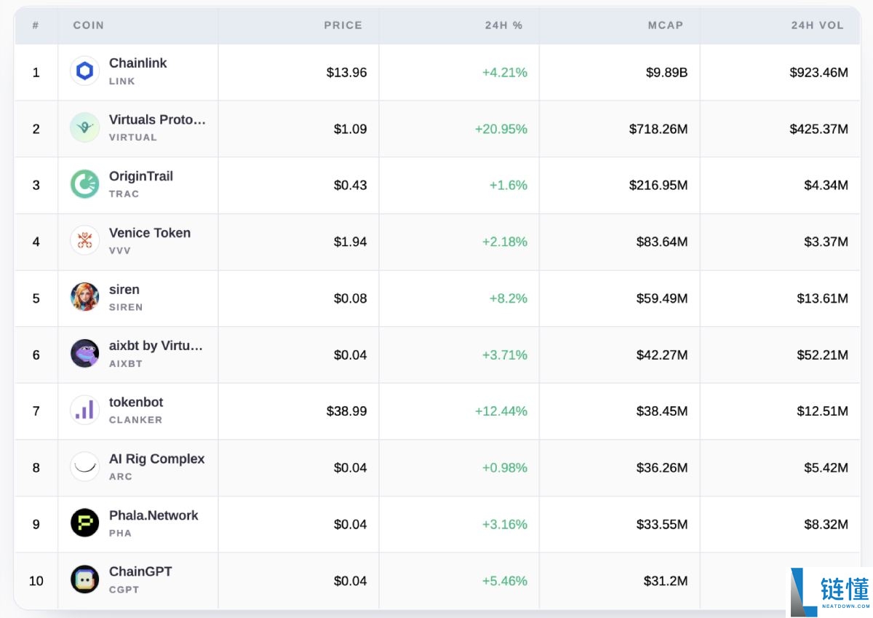The height and width of the screenshot is (618, 873).
Task: Open the Venice Token coin link
Action: [x=150, y=233]
